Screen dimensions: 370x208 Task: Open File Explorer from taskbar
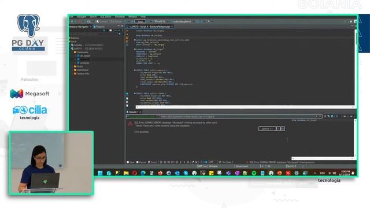(x=126, y=173)
